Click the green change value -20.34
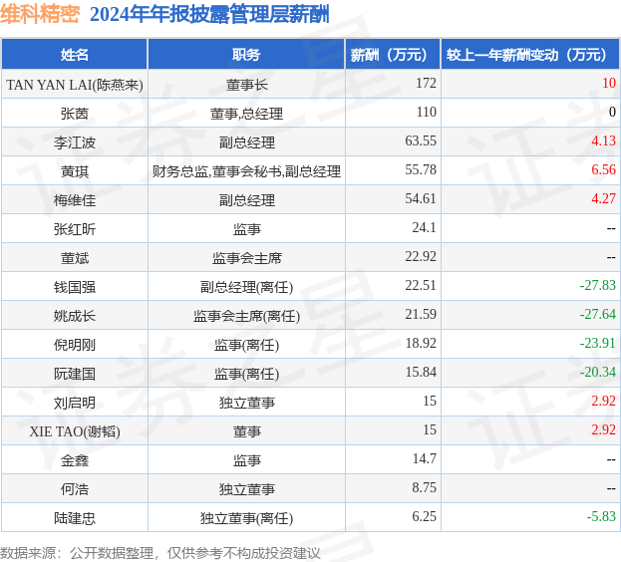The width and height of the screenshot is (621, 562). (598, 372)
